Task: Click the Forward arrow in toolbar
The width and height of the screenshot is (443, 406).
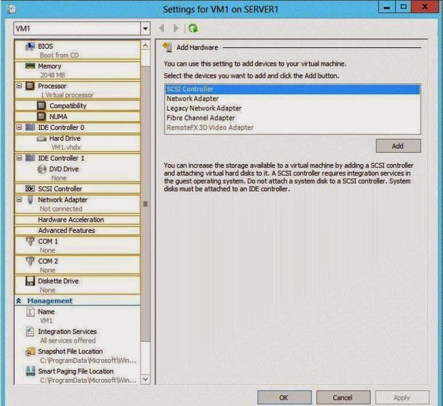Action: 175,28
